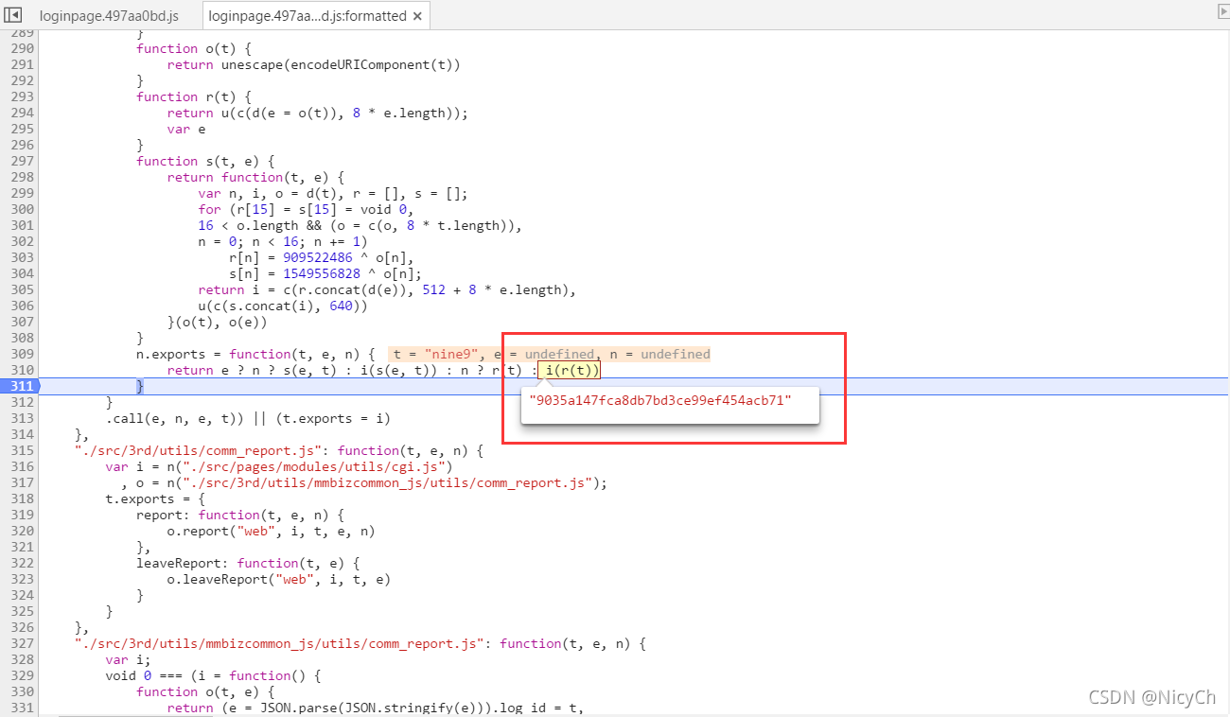
Task: Toggle the file navigator sidebar icon
Action: pyautogui.click(x=13, y=14)
